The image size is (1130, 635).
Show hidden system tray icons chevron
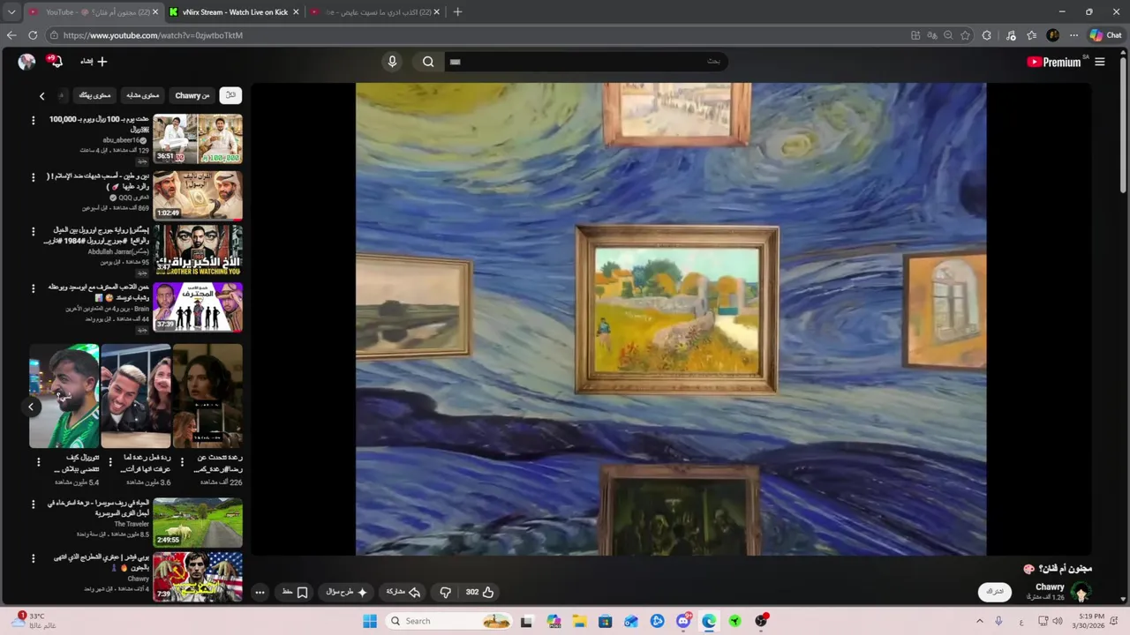coord(979,621)
